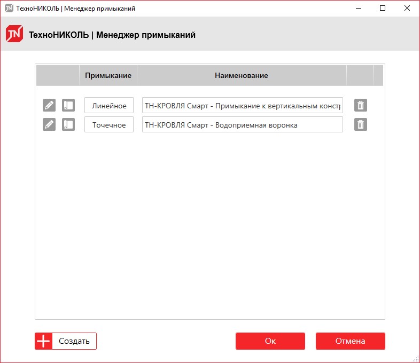Click the ТехноНИКОЛЬ red logo in header
420x363 pixels.
pos(14,34)
